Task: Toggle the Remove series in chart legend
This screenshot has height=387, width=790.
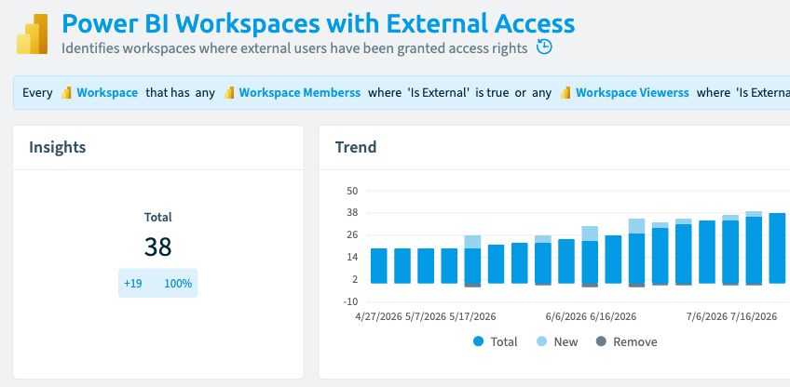Action: point(626,341)
